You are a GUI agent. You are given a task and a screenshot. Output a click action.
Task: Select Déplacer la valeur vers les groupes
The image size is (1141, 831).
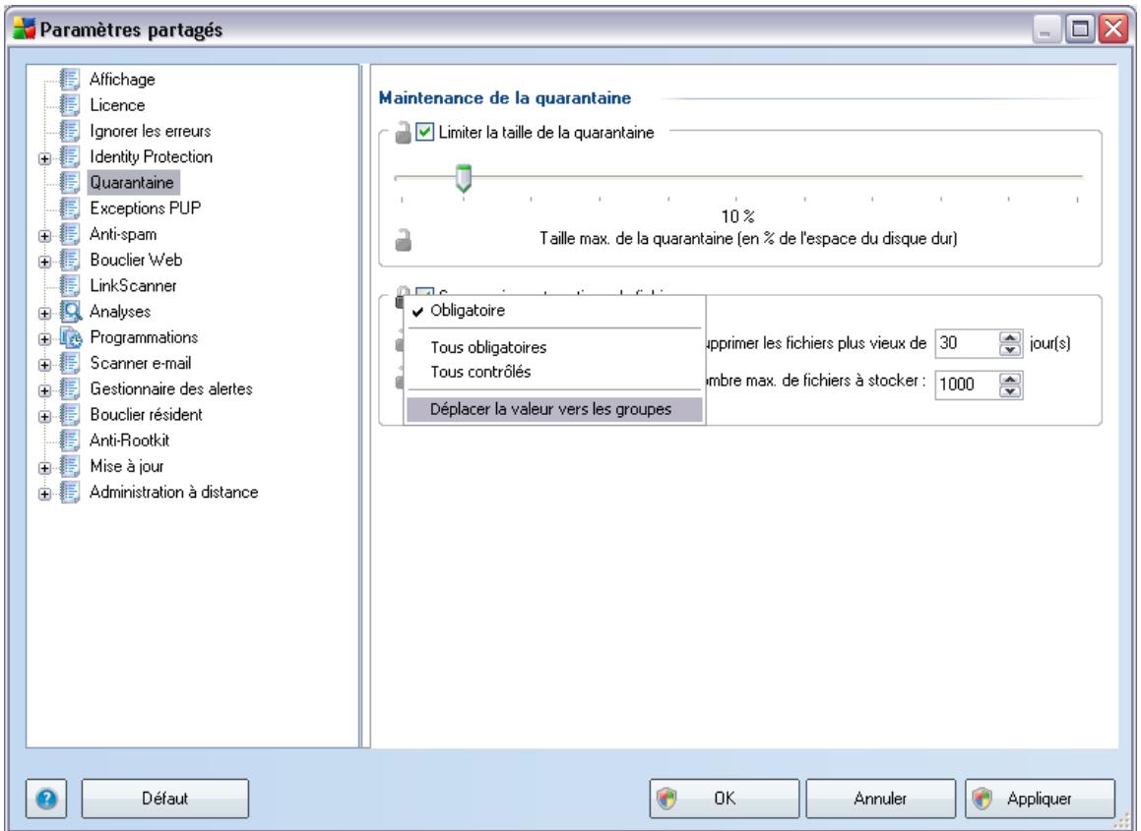554,409
